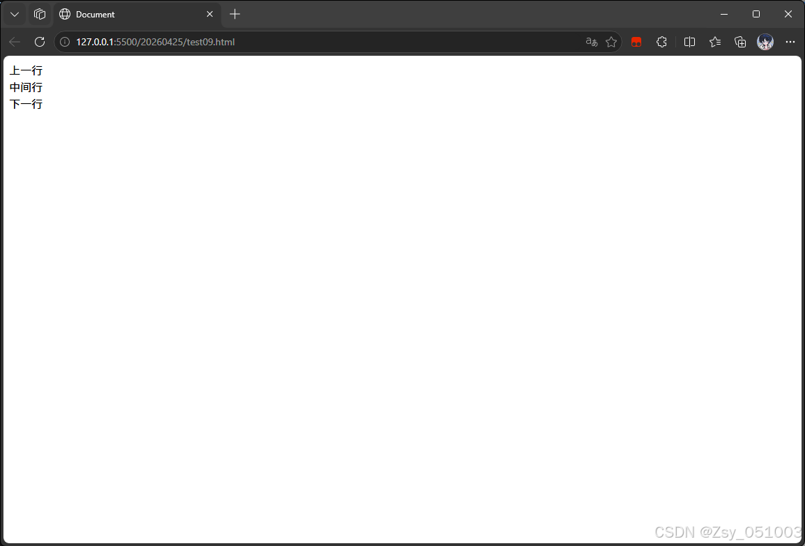Open the tab actions workspaces icon

pyautogui.click(x=40, y=15)
